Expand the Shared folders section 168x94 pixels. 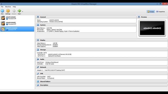pos(45,81)
